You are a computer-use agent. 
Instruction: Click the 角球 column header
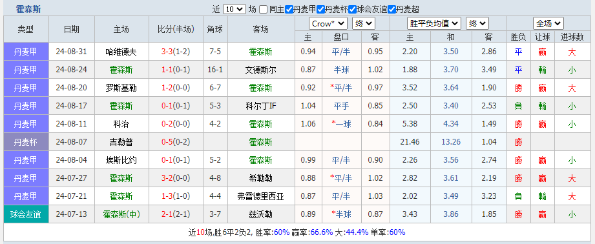pyautogui.click(x=216, y=29)
